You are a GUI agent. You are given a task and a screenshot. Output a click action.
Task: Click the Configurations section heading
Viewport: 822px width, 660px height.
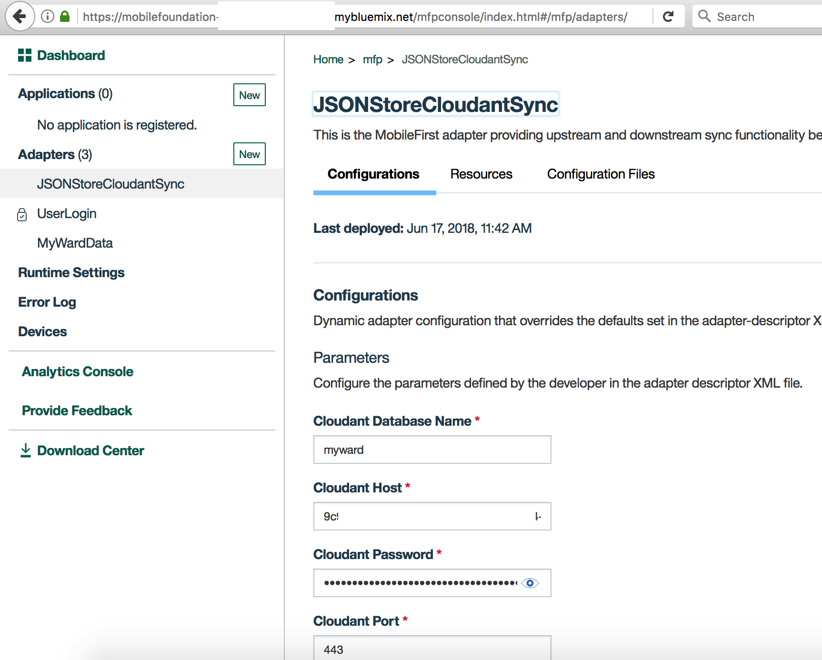tap(366, 295)
